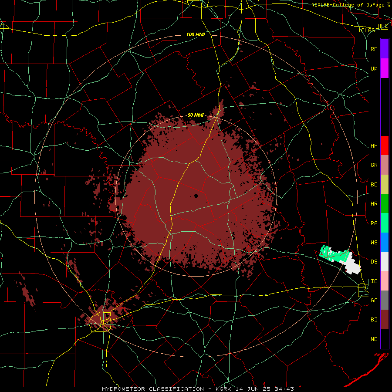Click the RA legend label
392x392 pixels.
374,223
